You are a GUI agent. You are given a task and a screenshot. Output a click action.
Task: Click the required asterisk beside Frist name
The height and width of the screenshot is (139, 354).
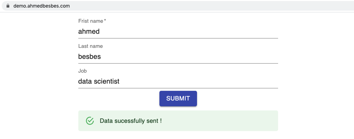(105, 21)
